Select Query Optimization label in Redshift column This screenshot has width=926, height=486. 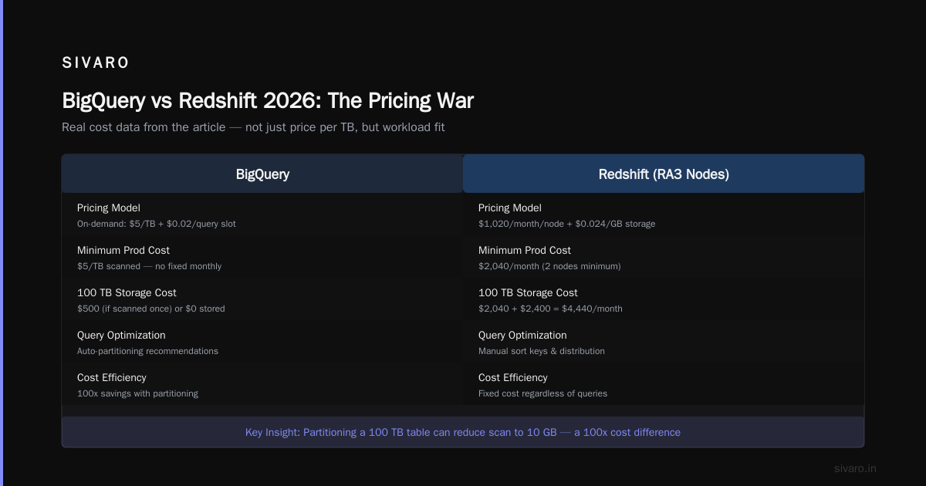pyautogui.click(x=522, y=336)
